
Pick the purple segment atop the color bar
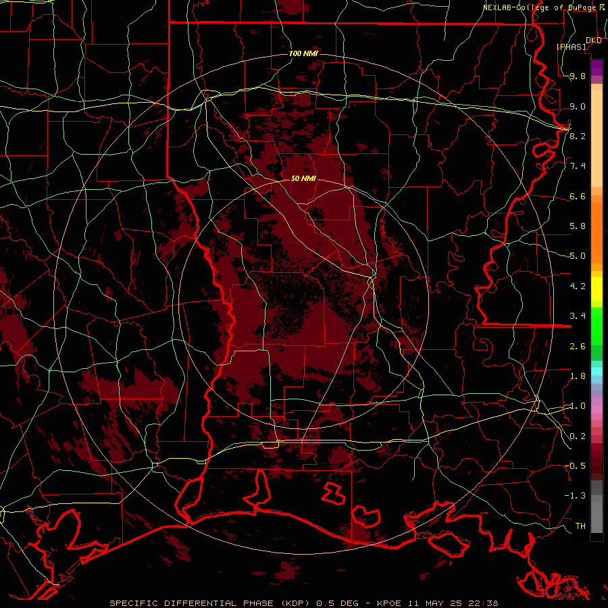(597, 68)
